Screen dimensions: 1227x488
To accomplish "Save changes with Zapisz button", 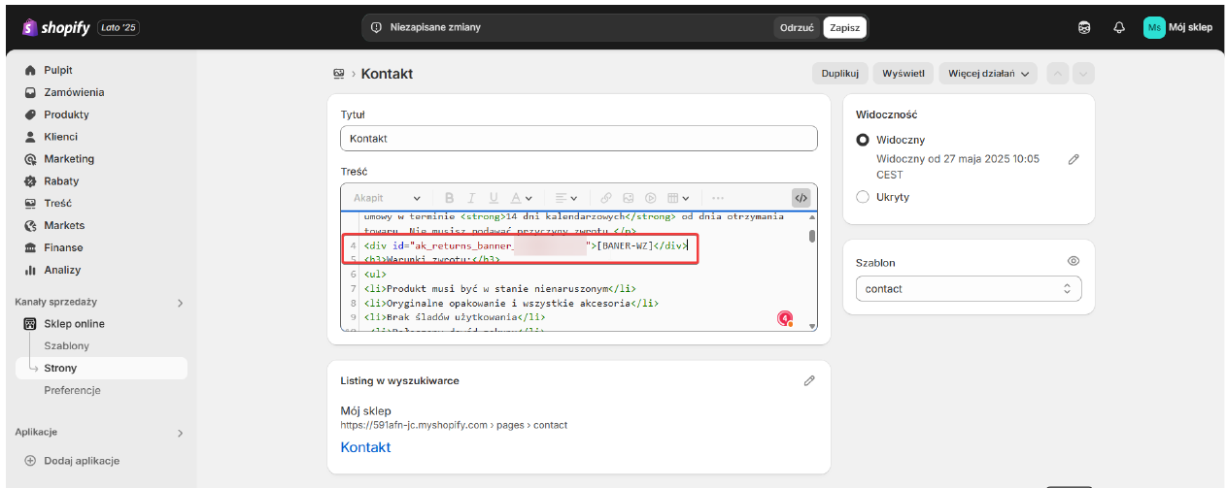I will coord(844,27).
